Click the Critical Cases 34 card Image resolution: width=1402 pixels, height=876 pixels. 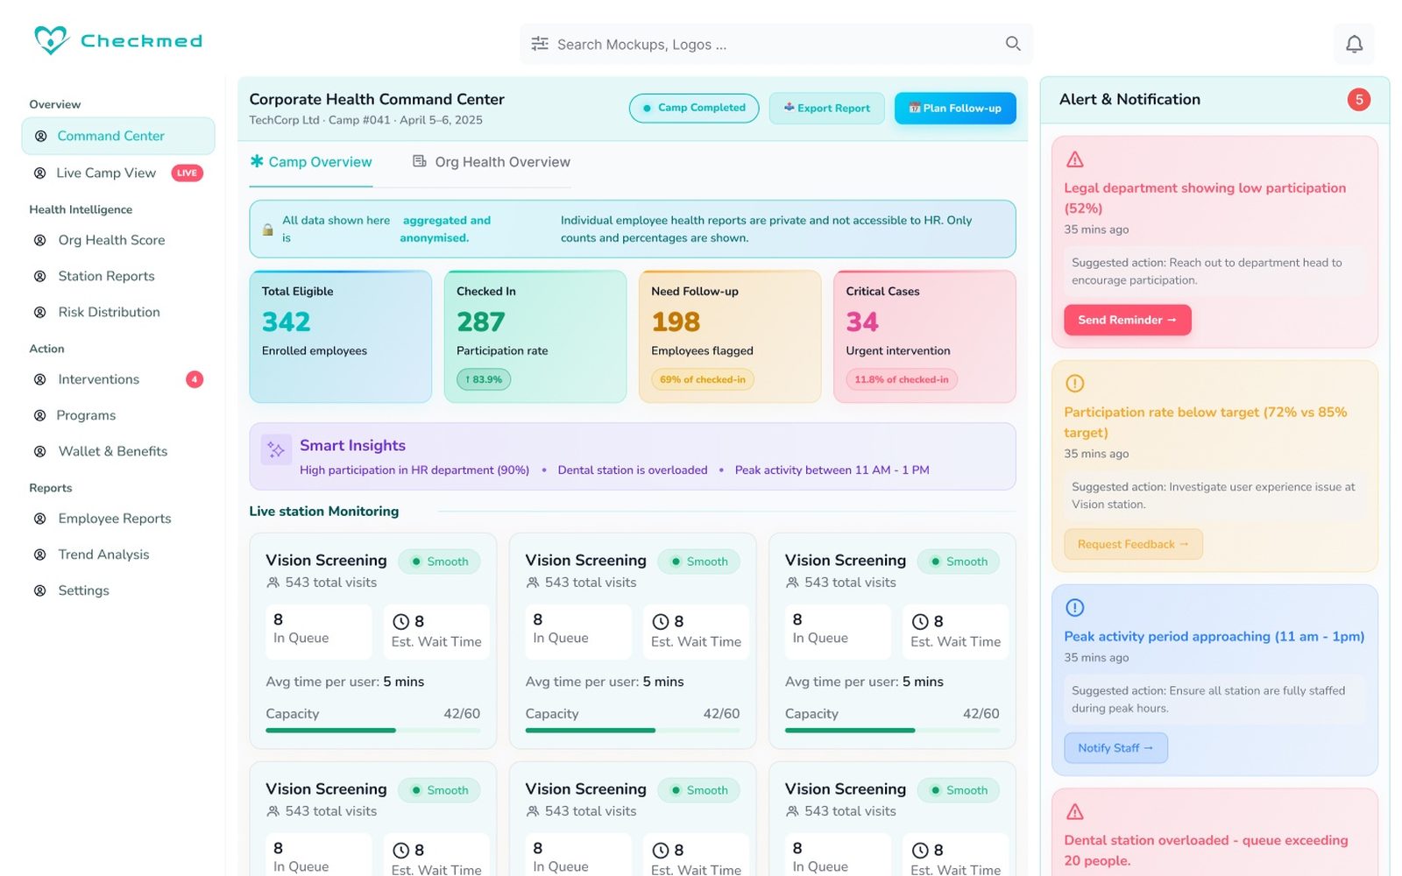pyautogui.click(x=924, y=336)
